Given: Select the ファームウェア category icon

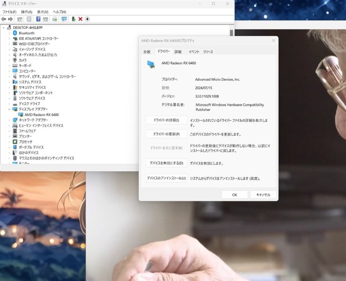Looking at the screenshot, I should tap(15, 131).
